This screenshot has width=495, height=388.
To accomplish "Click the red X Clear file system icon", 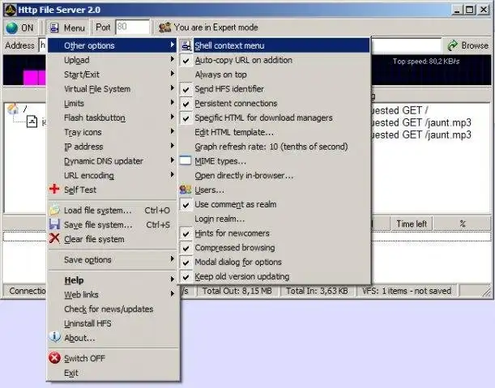I will coord(54,238).
